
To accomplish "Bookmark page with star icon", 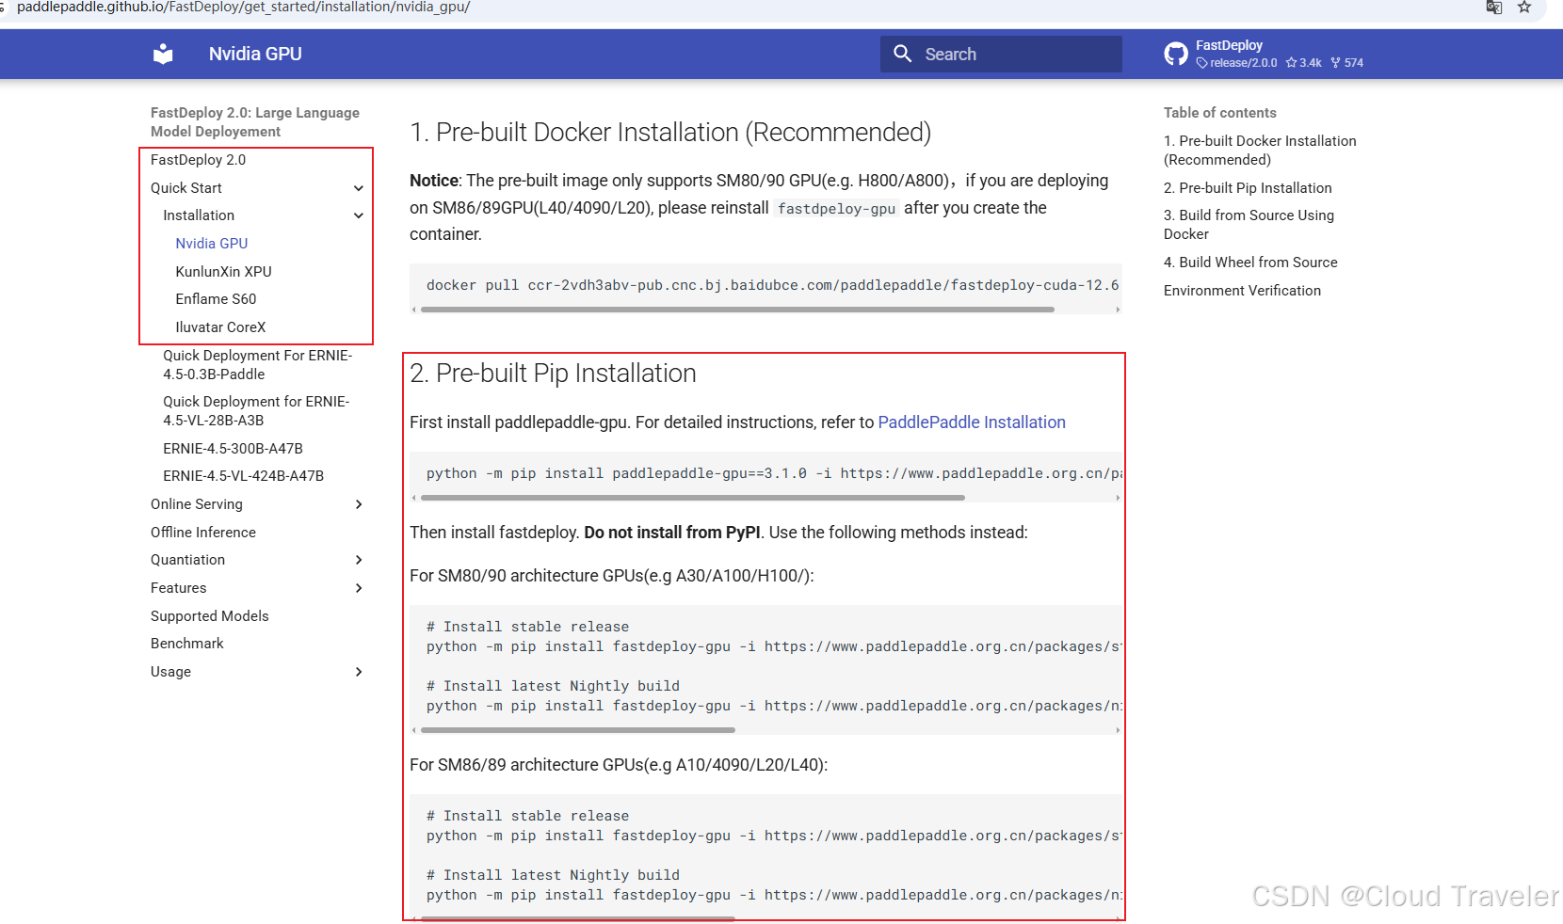I will [1524, 8].
